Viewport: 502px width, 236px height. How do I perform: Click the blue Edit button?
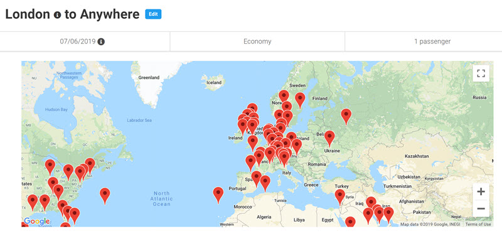pos(153,14)
